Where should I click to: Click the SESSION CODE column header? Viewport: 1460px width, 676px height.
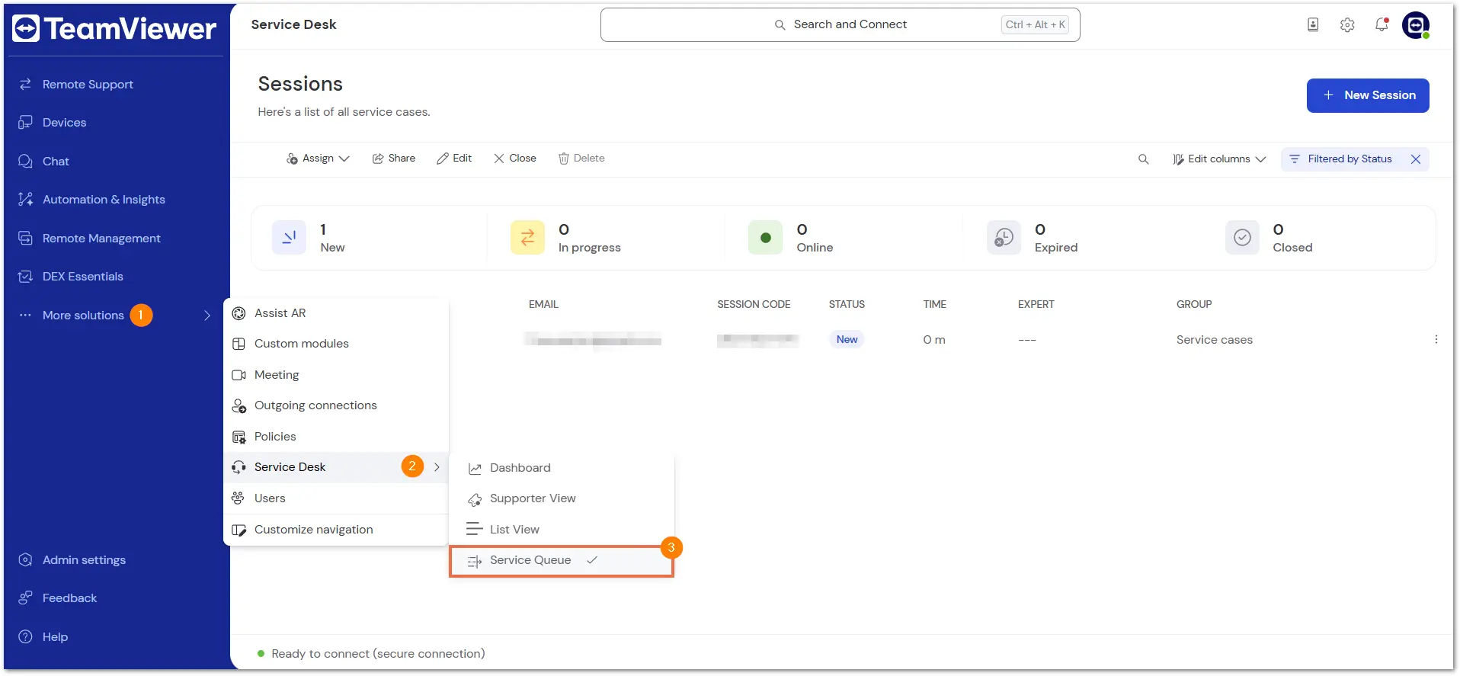point(754,304)
